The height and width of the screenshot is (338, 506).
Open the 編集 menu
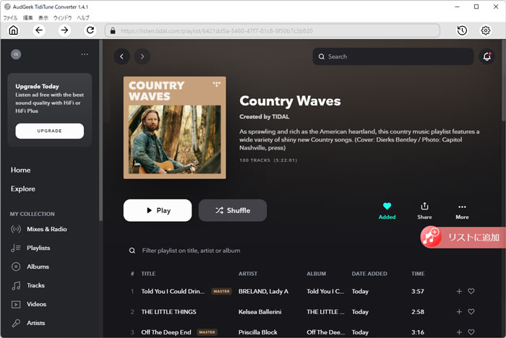pyautogui.click(x=27, y=18)
